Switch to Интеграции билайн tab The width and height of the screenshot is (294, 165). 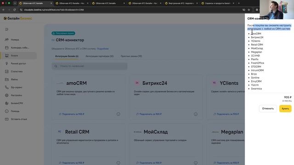click(67, 56)
